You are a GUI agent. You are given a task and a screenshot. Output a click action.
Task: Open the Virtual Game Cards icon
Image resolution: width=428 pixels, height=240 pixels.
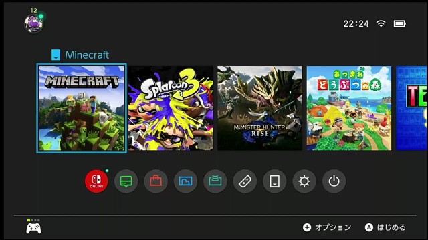[275, 181]
